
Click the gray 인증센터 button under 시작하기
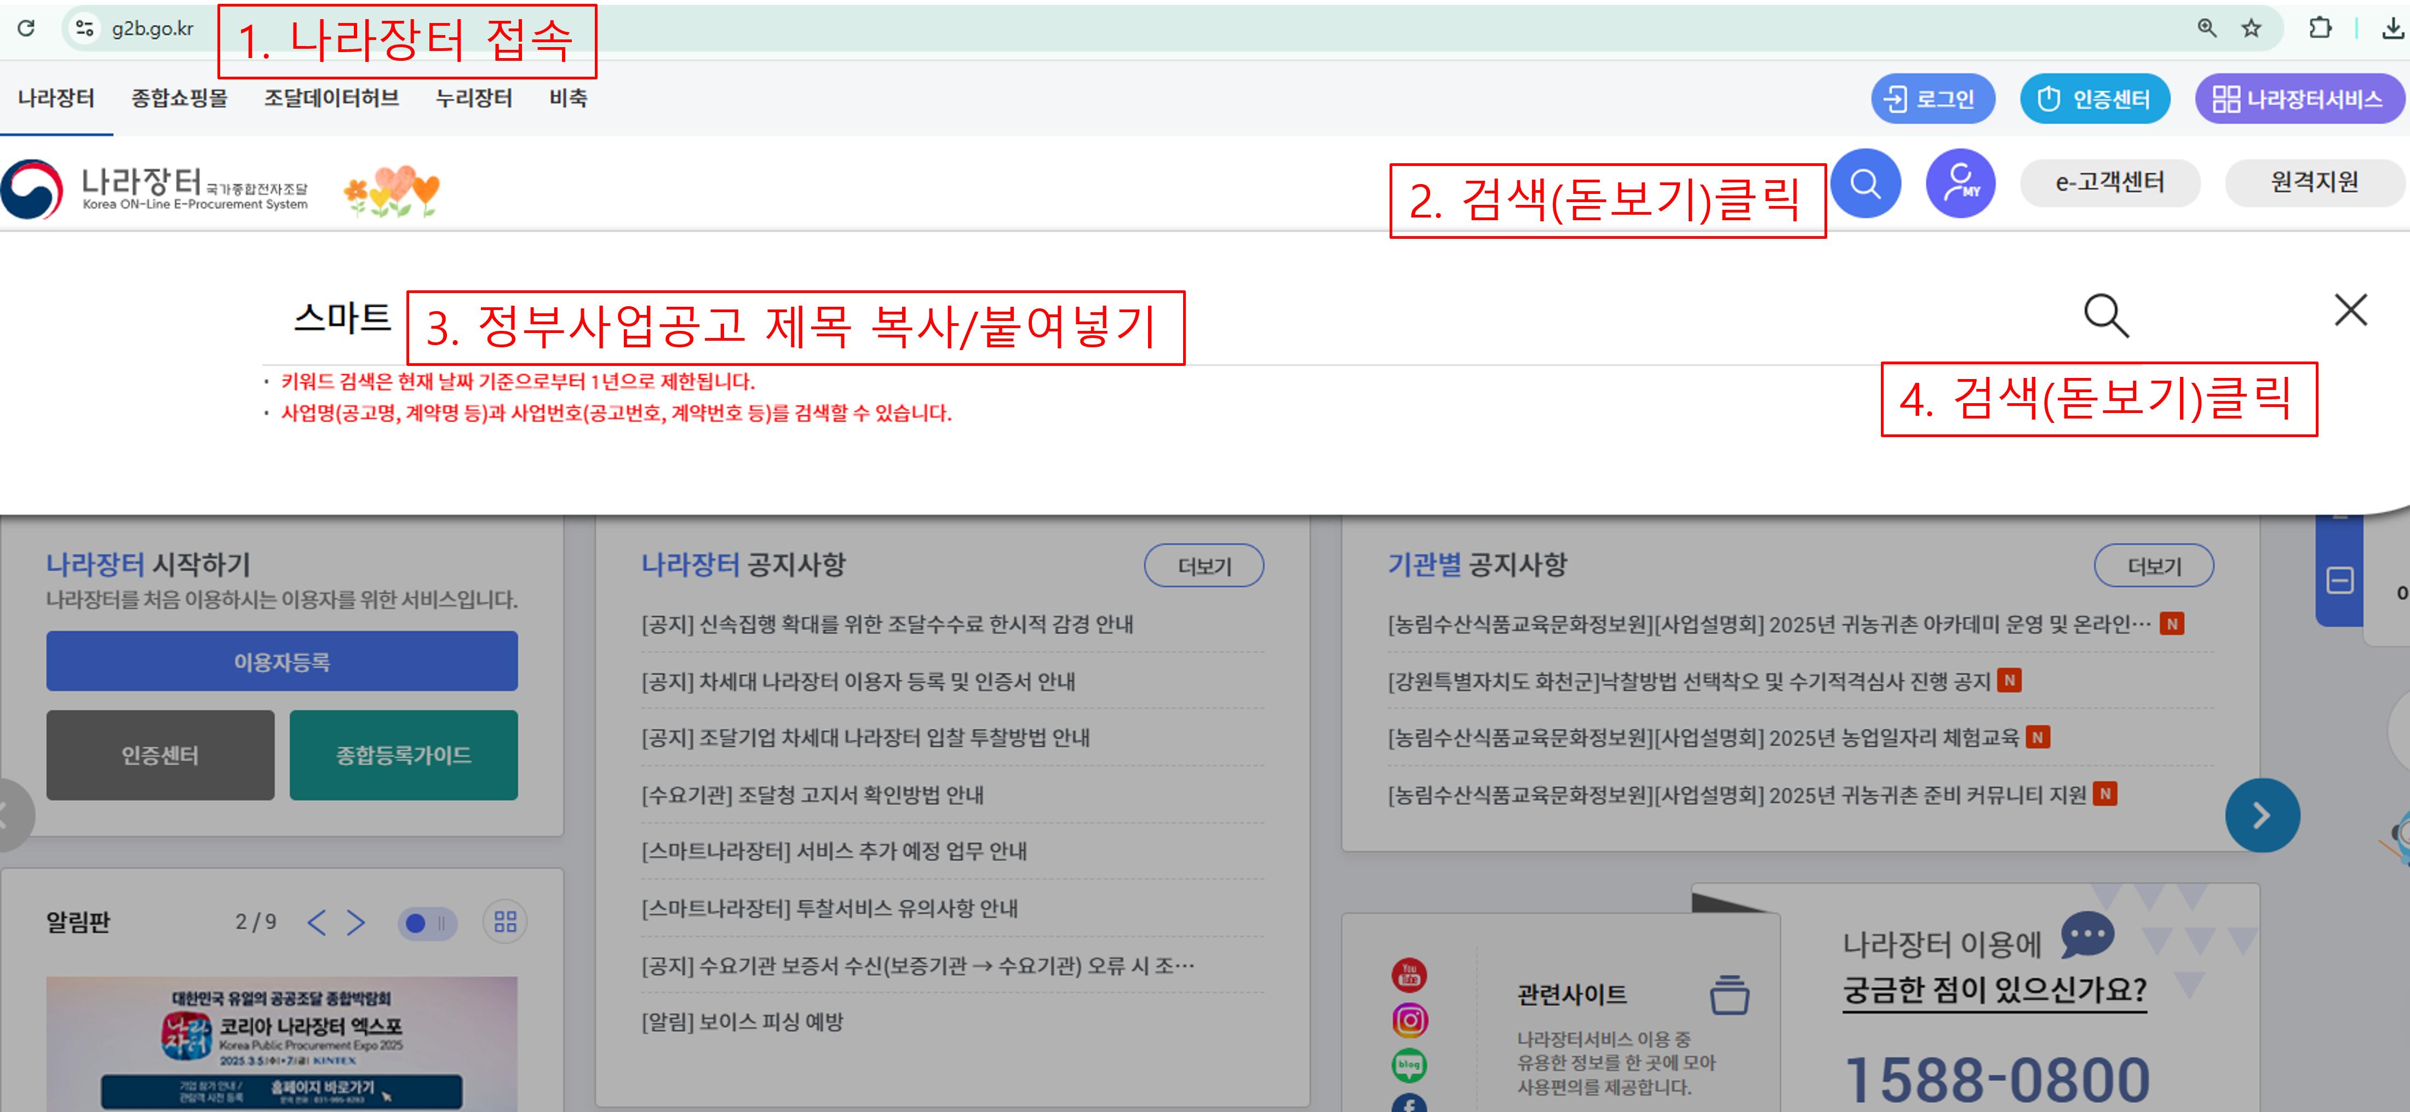[x=160, y=755]
